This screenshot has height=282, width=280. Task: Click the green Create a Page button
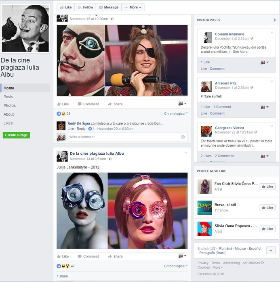[x=16, y=135]
